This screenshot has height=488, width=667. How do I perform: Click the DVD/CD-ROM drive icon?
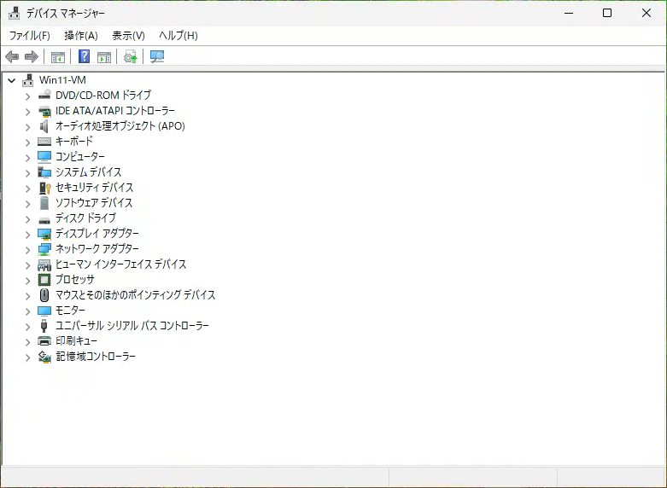click(44, 96)
